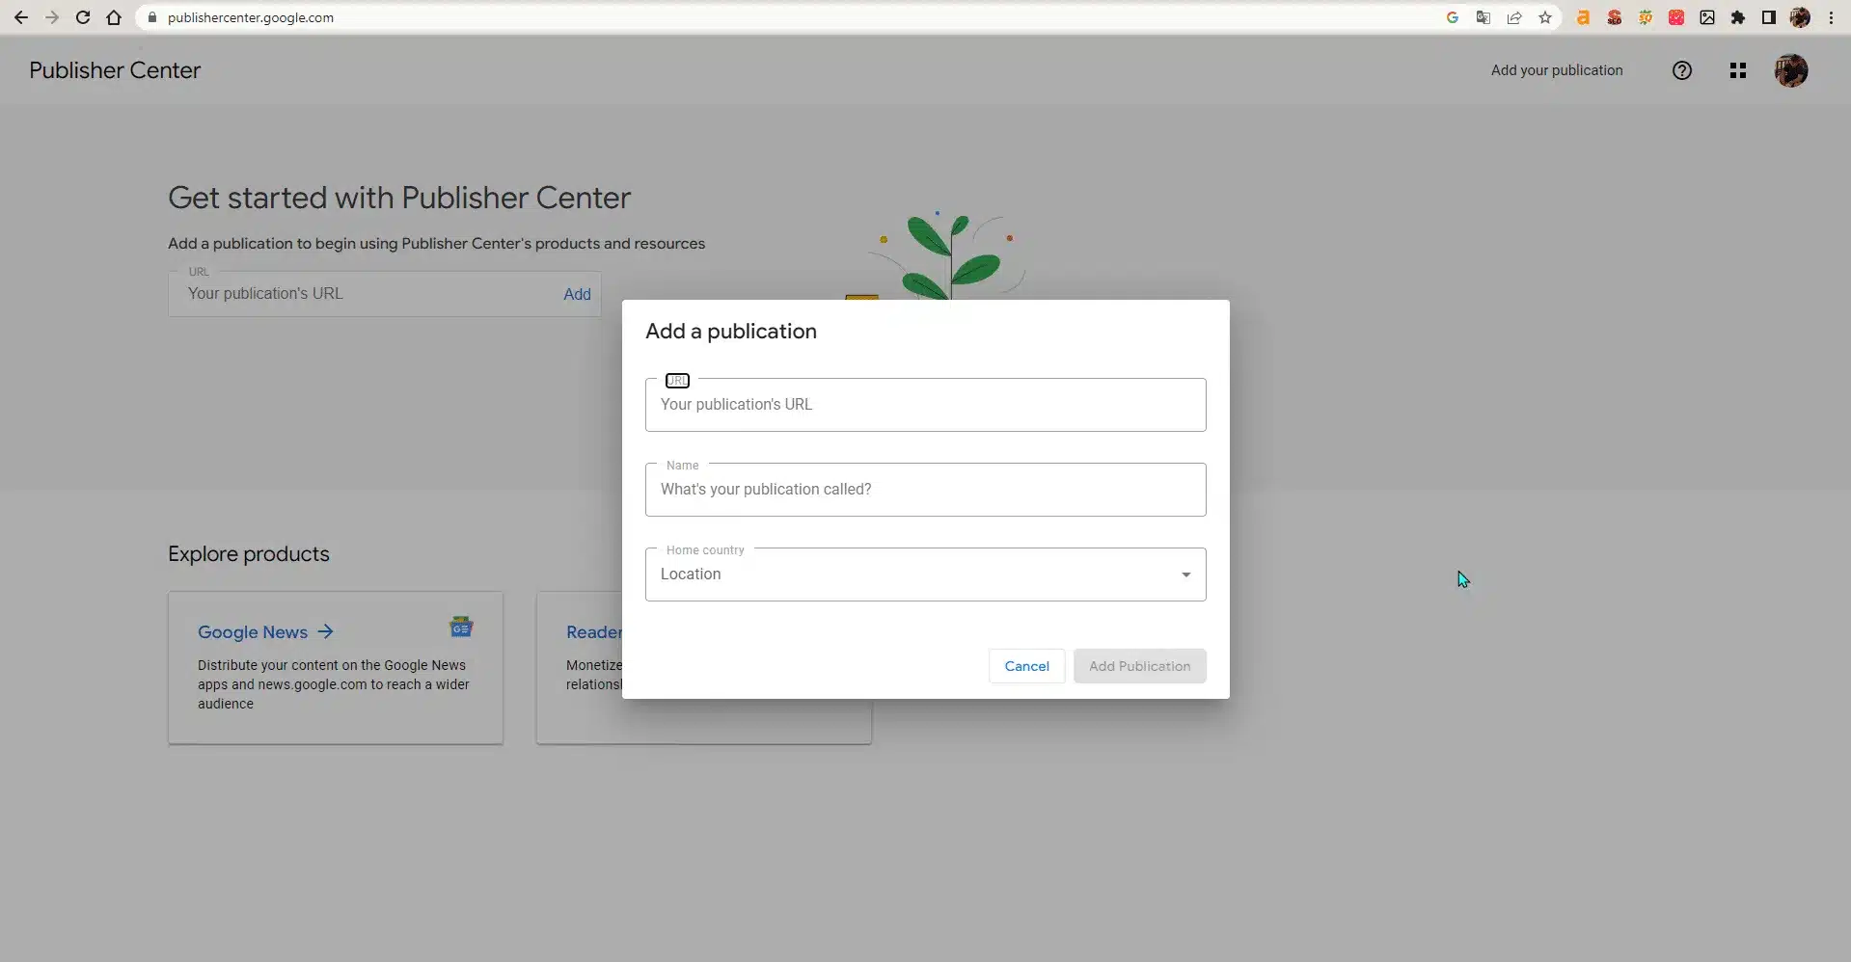Open the Reader product card link

[594, 632]
